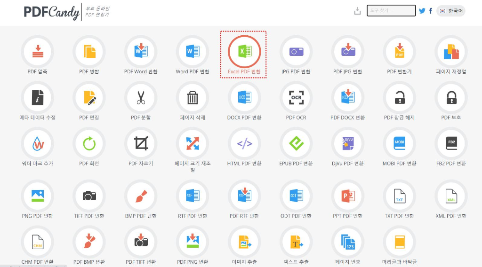Click the PDFCandy logo
The width and height of the screenshot is (482, 267).
click(x=51, y=12)
